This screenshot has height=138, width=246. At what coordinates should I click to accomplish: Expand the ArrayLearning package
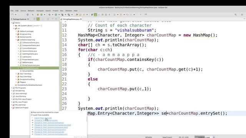(16, 34)
